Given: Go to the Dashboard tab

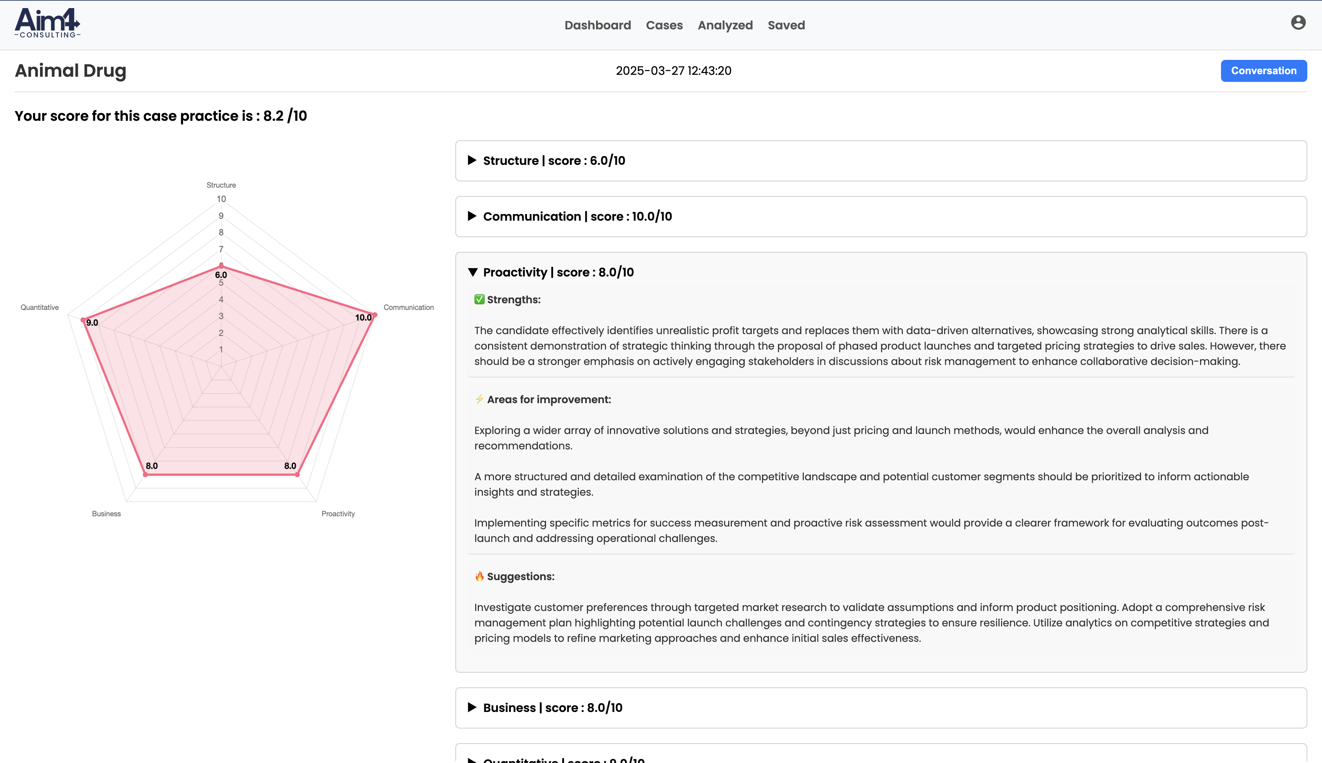Looking at the screenshot, I should point(597,25).
